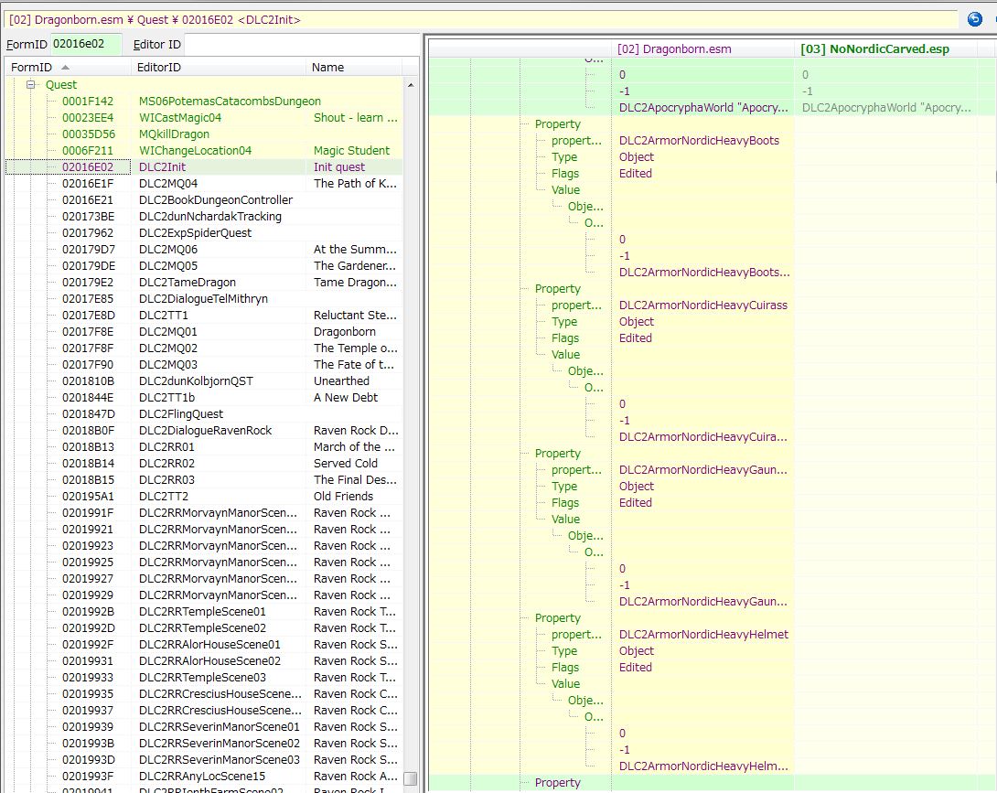Focus the FormID input field
Screen dimensions: 997x793
click(86, 44)
